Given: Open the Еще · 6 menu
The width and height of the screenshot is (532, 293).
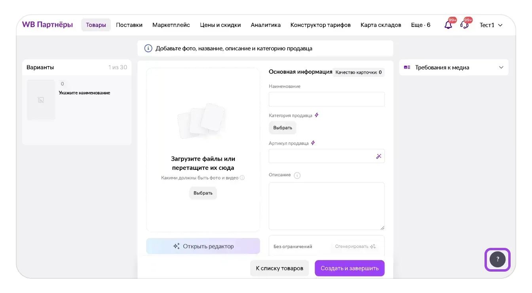Looking at the screenshot, I should [420, 25].
